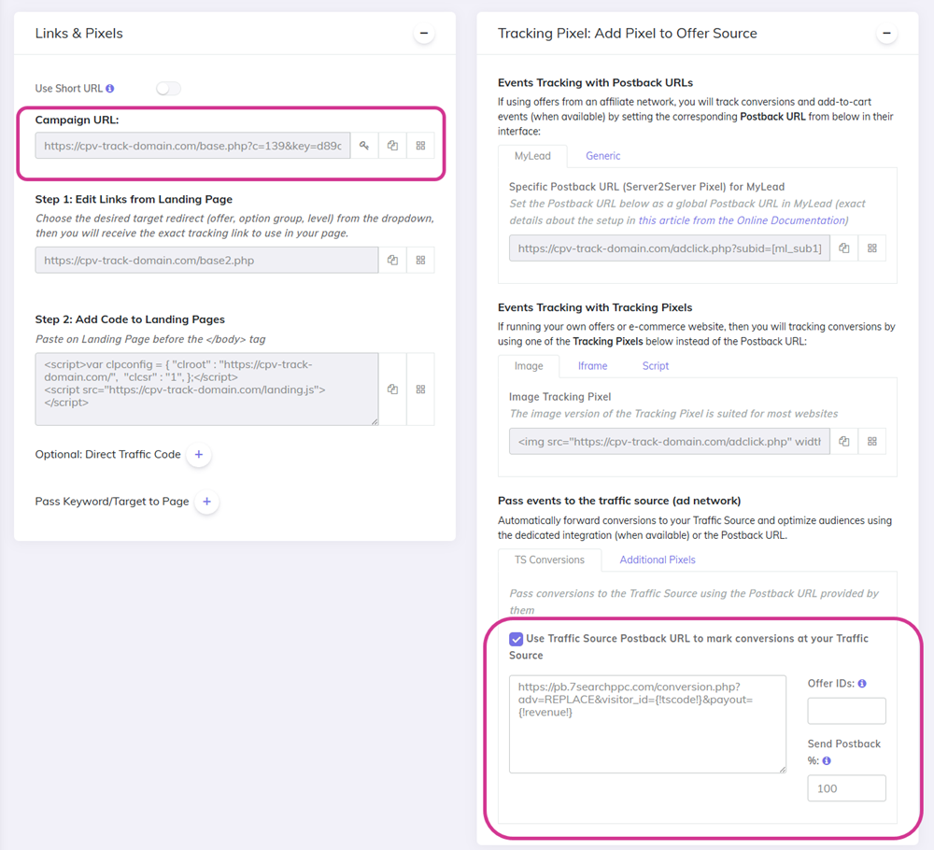Click the 'Image Tracking Pixel' label
Screen dimensions: 934x850
coord(559,397)
